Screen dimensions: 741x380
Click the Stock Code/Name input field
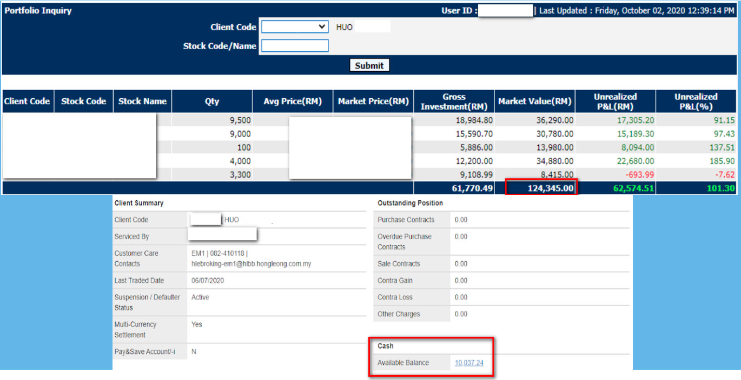tap(295, 46)
